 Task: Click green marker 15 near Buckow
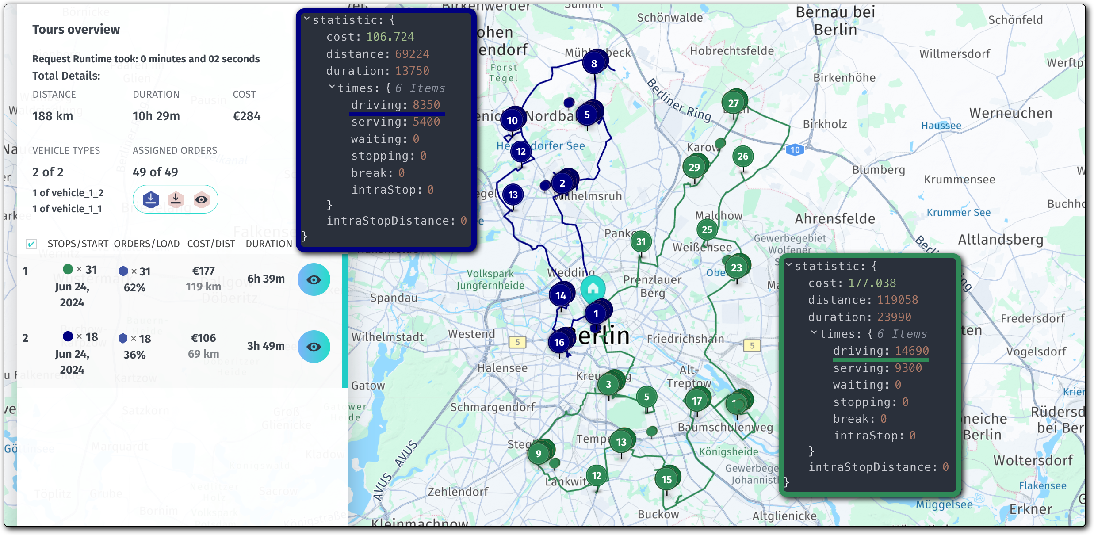point(666,479)
